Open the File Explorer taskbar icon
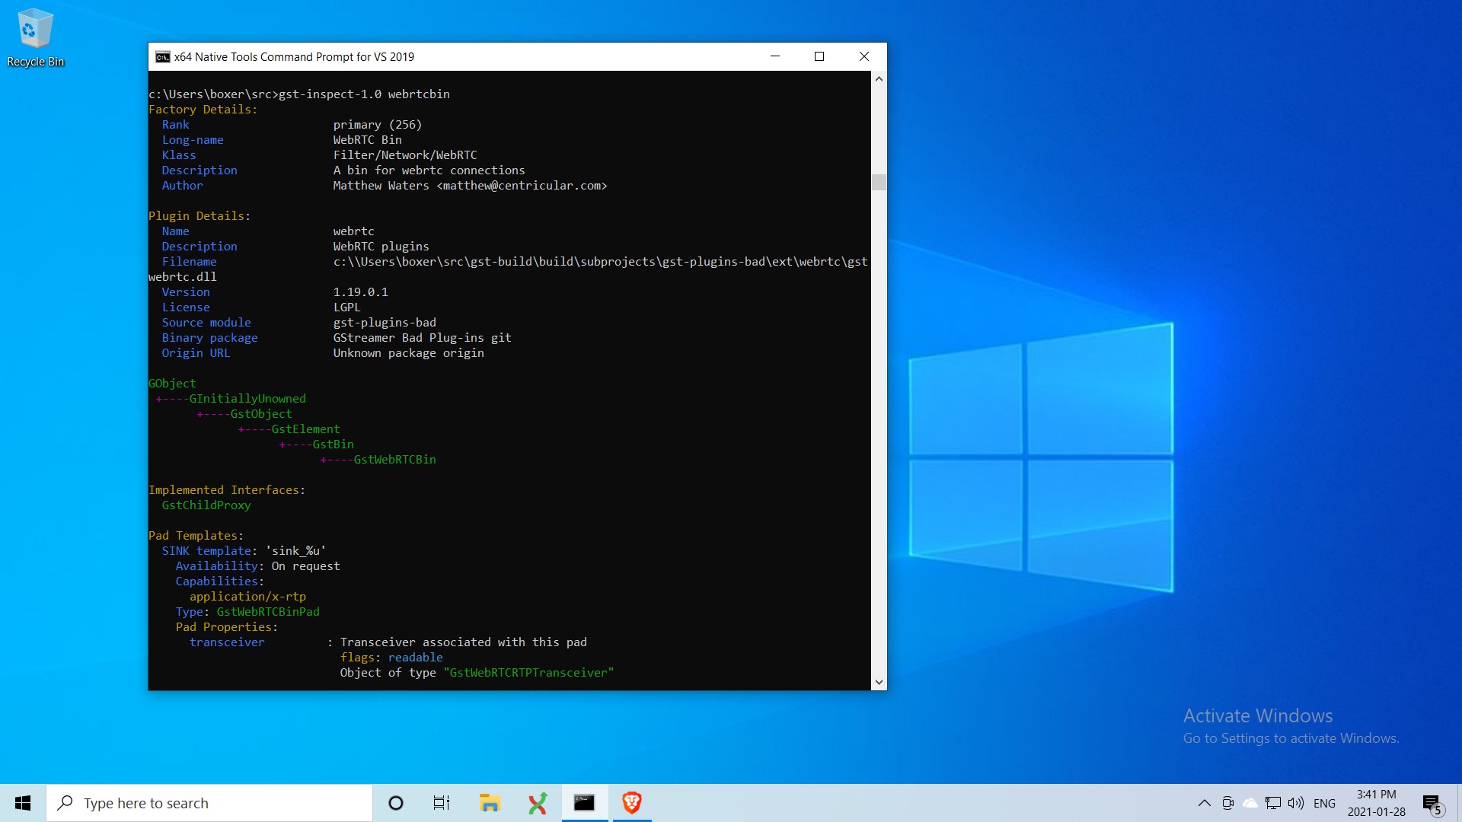 [x=490, y=802]
